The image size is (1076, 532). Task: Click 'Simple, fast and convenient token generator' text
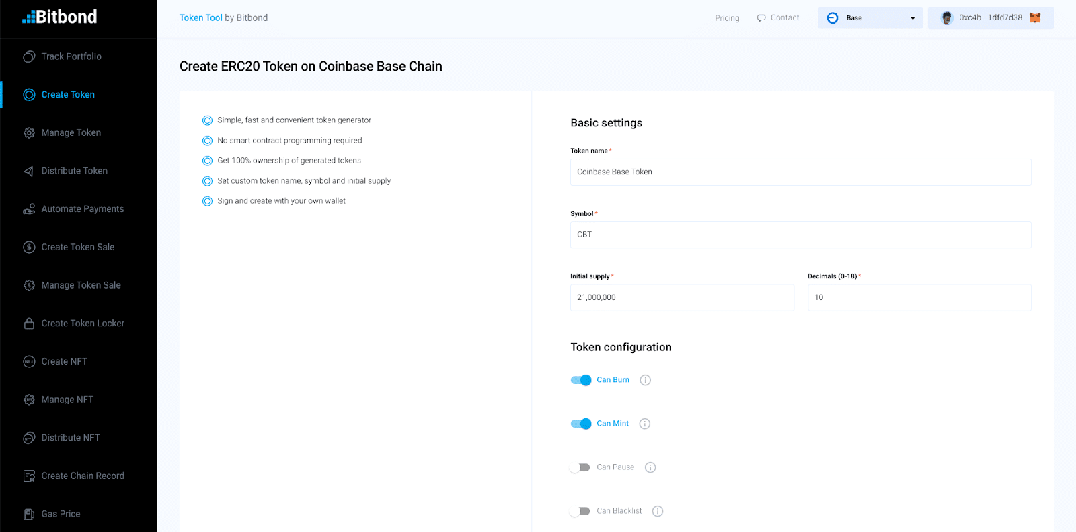(x=294, y=120)
